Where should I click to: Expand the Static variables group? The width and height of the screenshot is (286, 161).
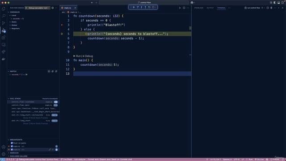[x=14, y=22]
